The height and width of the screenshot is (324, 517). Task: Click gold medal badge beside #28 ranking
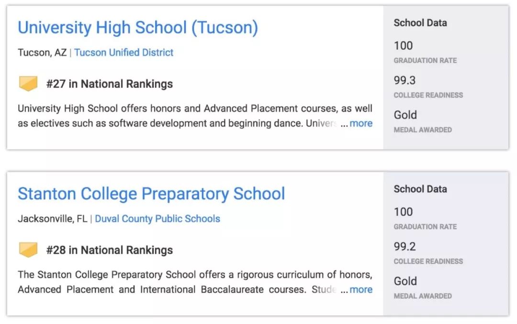[x=28, y=250]
